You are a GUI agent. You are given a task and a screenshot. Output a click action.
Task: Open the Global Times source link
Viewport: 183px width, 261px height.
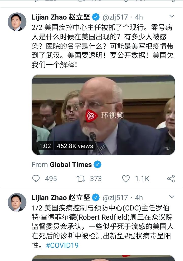point(71,165)
